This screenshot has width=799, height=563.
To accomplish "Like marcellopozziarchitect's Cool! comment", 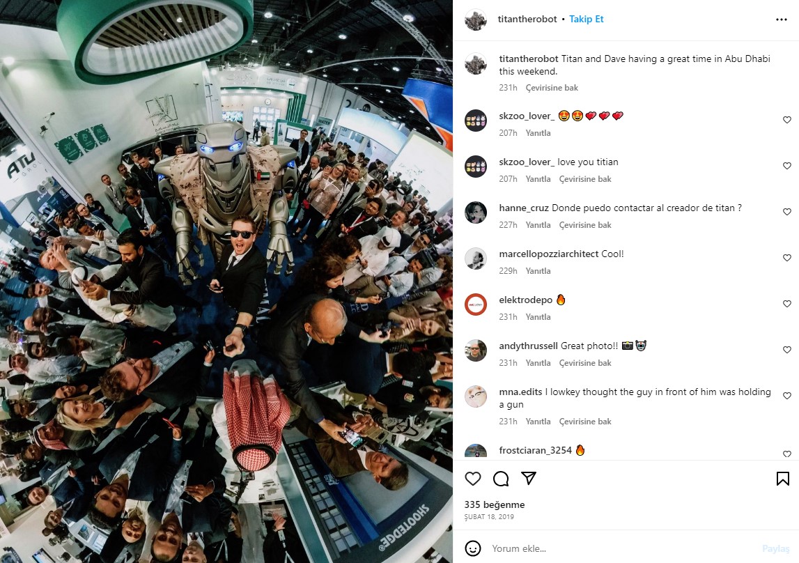I will click(786, 258).
